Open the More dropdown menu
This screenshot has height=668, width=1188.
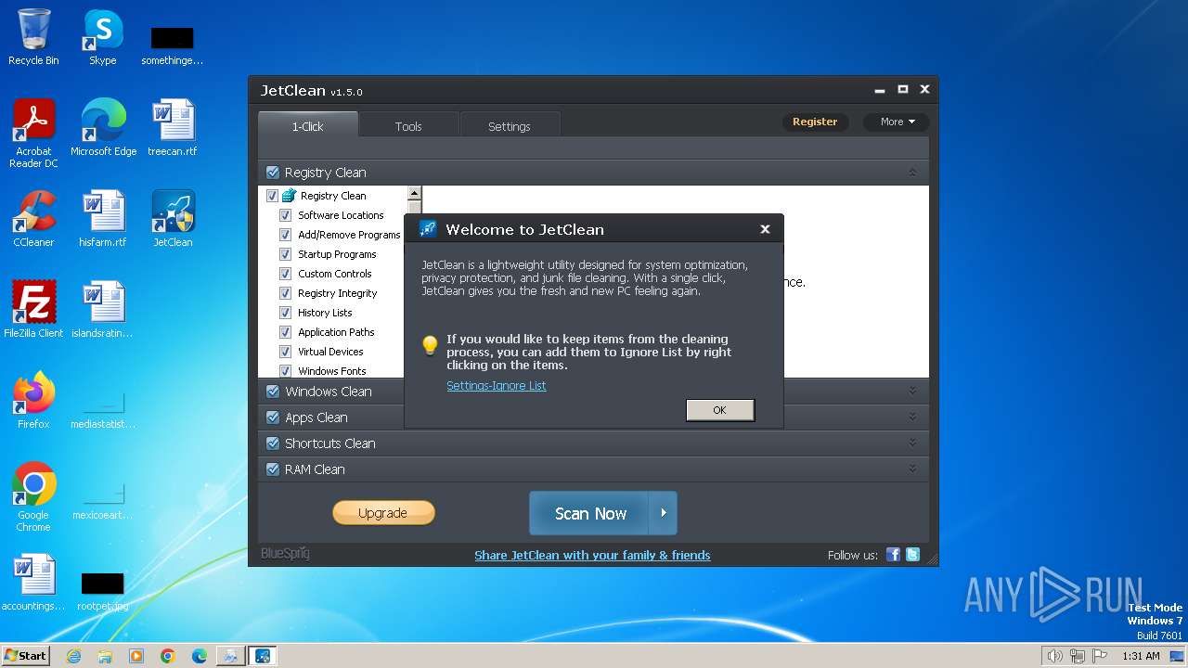[897, 122]
